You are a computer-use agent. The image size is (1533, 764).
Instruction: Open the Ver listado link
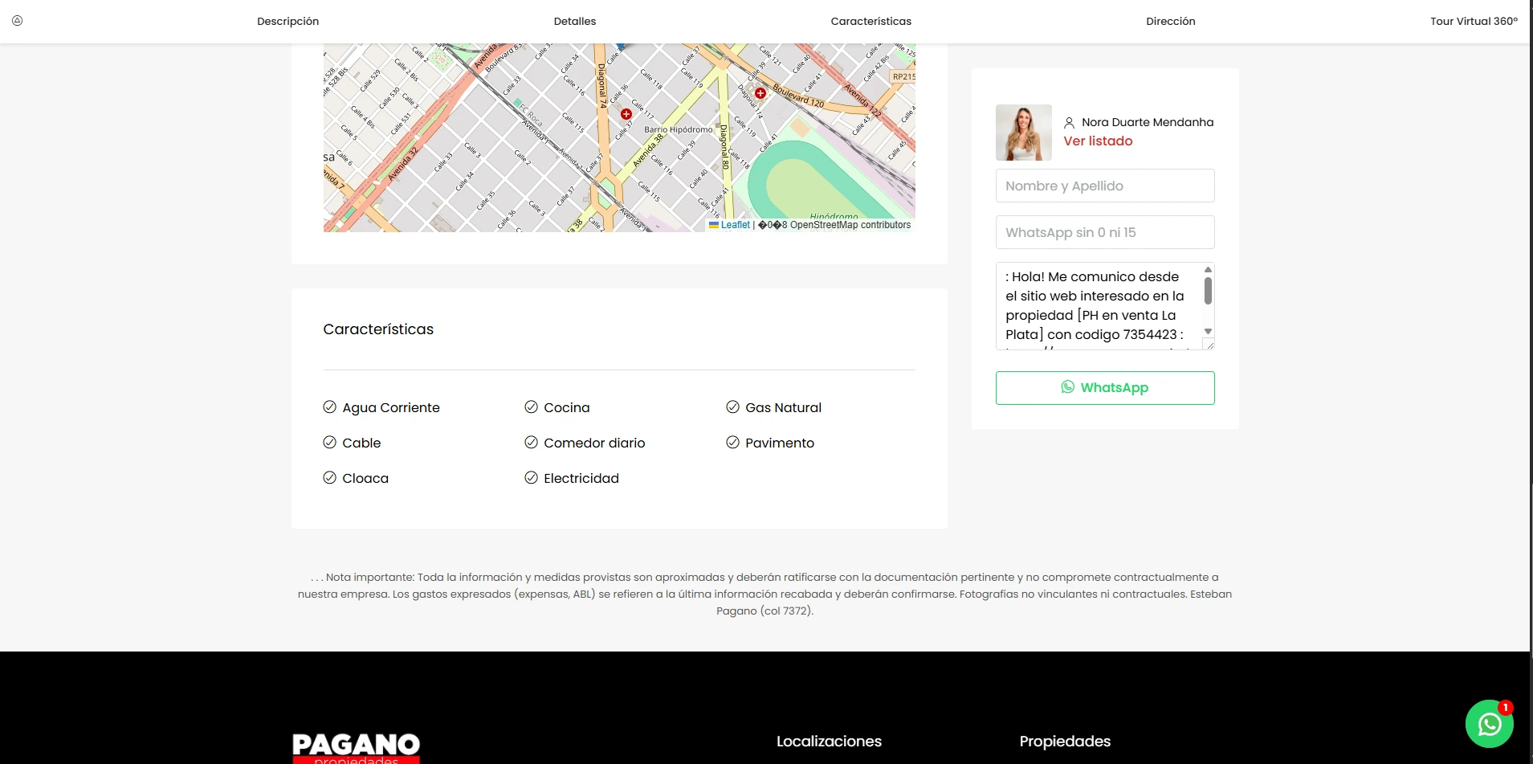(x=1098, y=141)
